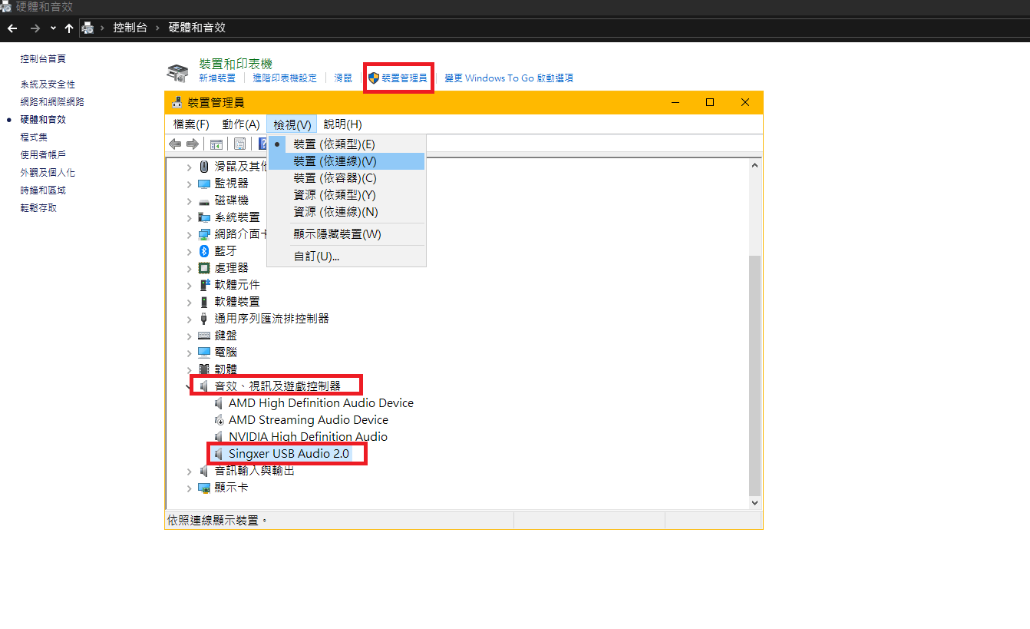Expand the 網路介面卡 tree node

point(190,234)
